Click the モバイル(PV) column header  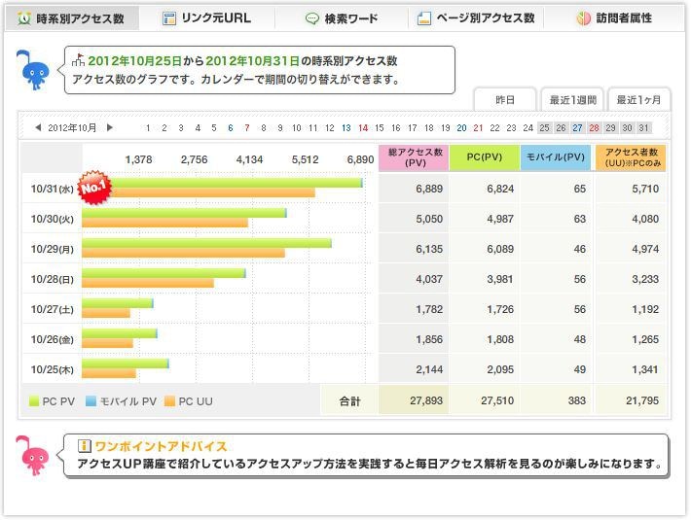tap(556, 157)
